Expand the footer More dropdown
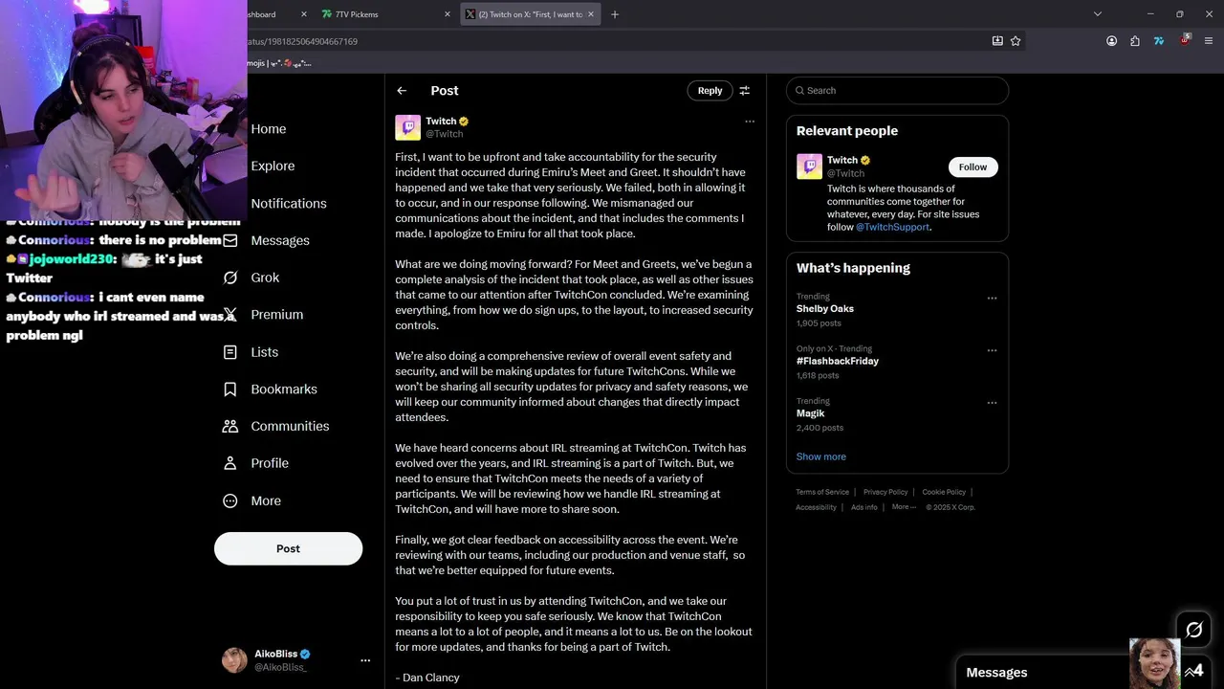The height and width of the screenshot is (689, 1224). tap(904, 507)
